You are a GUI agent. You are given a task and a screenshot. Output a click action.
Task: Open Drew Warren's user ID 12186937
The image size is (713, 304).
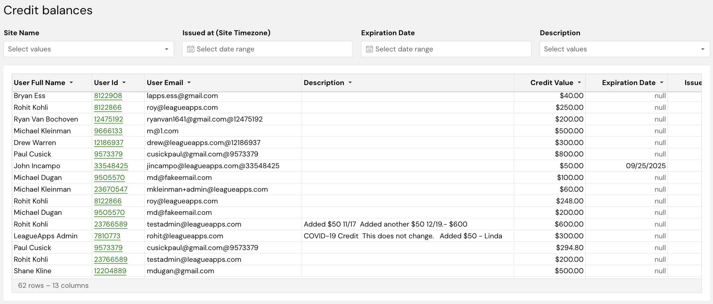pos(109,143)
